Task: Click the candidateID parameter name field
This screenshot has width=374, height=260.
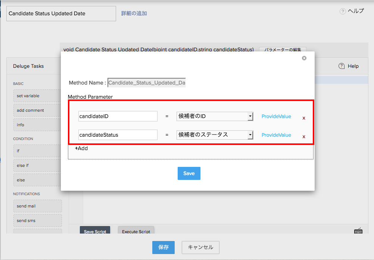Action: 118,116
